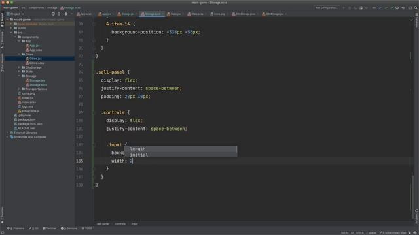Click the .sell-panel selector on line 94
The width and height of the screenshot is (419, 235).
point(110,72)
